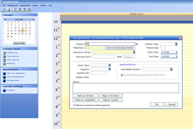This screenshot has width=193, height=129.
Task: Click the checkmark appointment toolbar icon
Action: tap(4, 10)
